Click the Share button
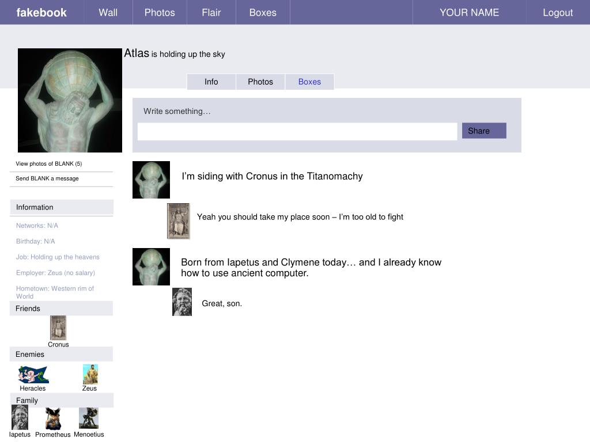 [484, 131]
